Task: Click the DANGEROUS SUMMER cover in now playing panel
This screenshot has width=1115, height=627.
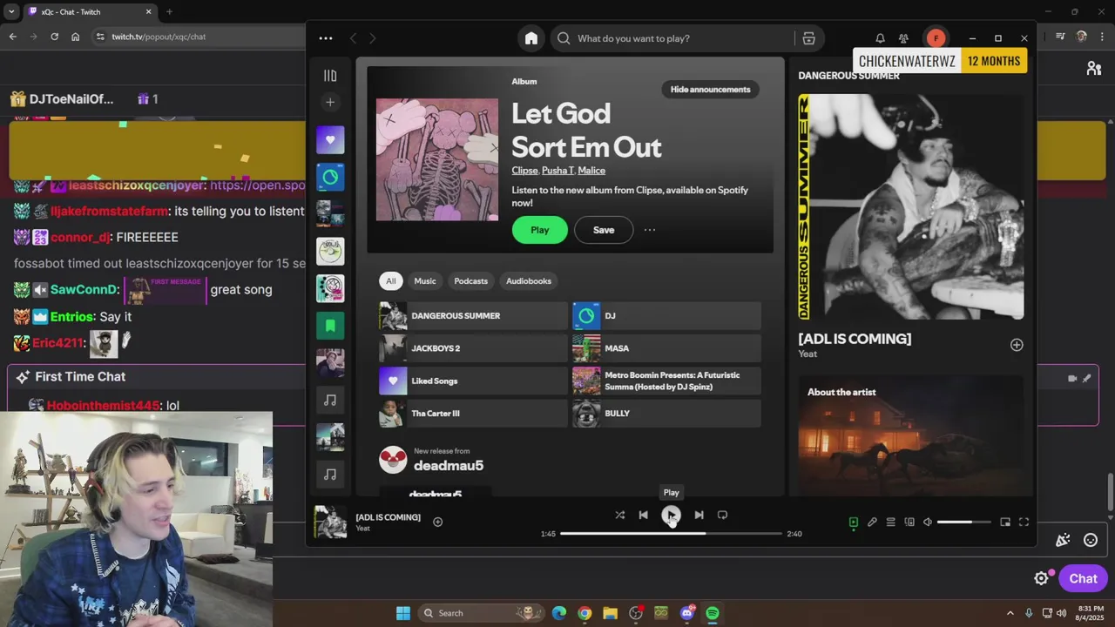Action: point(911,207)
